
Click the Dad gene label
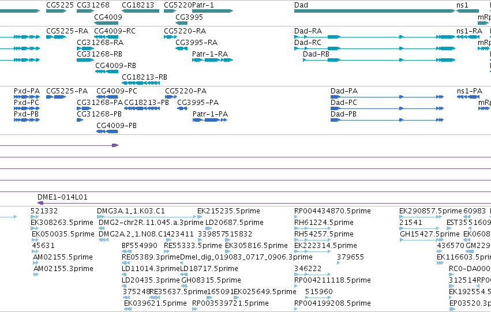pos(301,5)
